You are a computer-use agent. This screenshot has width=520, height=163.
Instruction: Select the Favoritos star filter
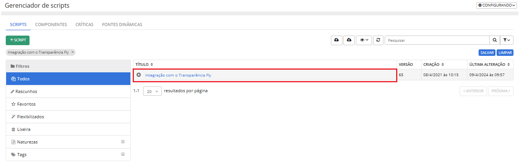pyautogui.click(x=26, y=104)
